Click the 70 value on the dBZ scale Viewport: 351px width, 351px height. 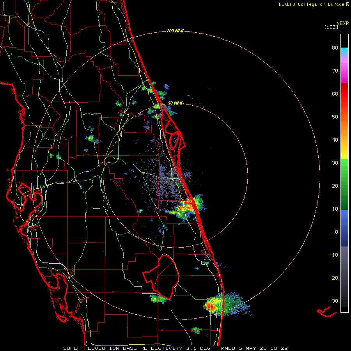tap(335, 71)
